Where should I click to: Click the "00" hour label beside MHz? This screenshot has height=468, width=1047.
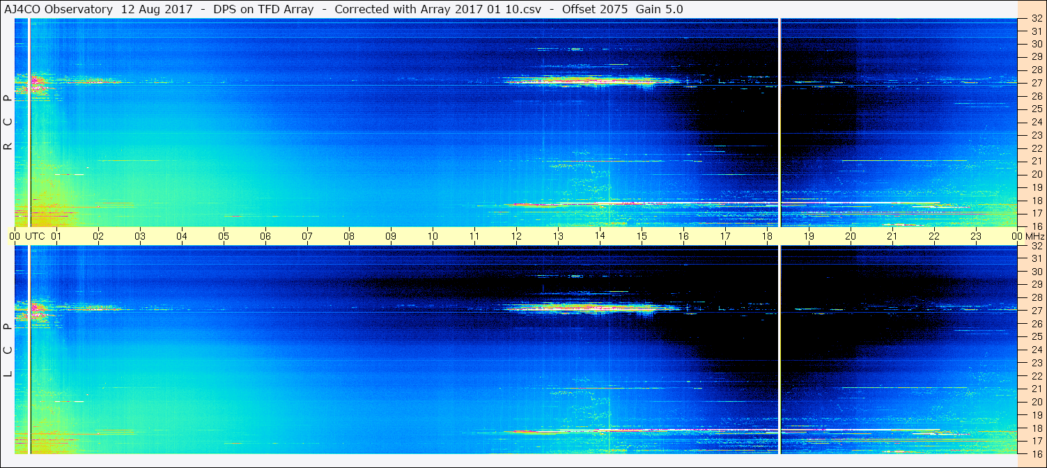[1017, 236]
